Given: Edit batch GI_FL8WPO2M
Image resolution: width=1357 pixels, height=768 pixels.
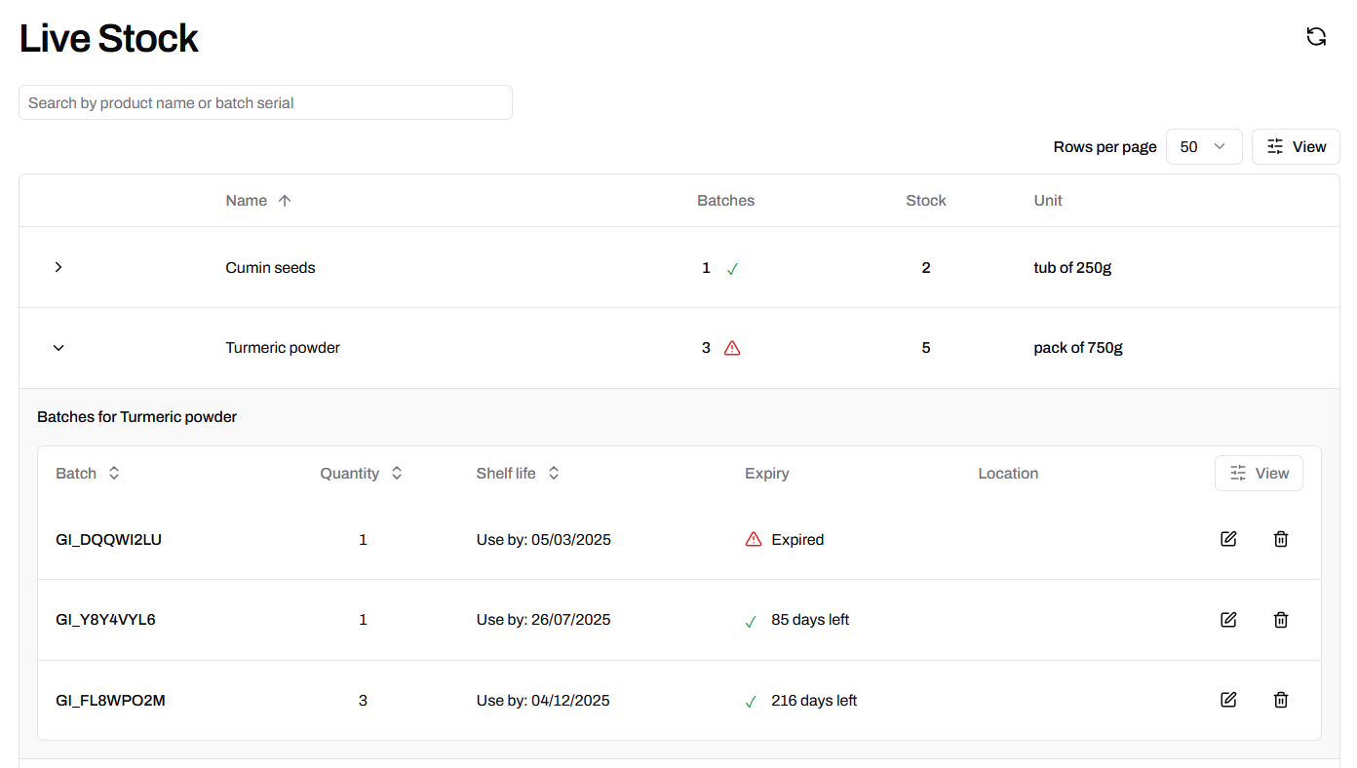Looking at the screenshot, I should click(x=1228, y=700).
